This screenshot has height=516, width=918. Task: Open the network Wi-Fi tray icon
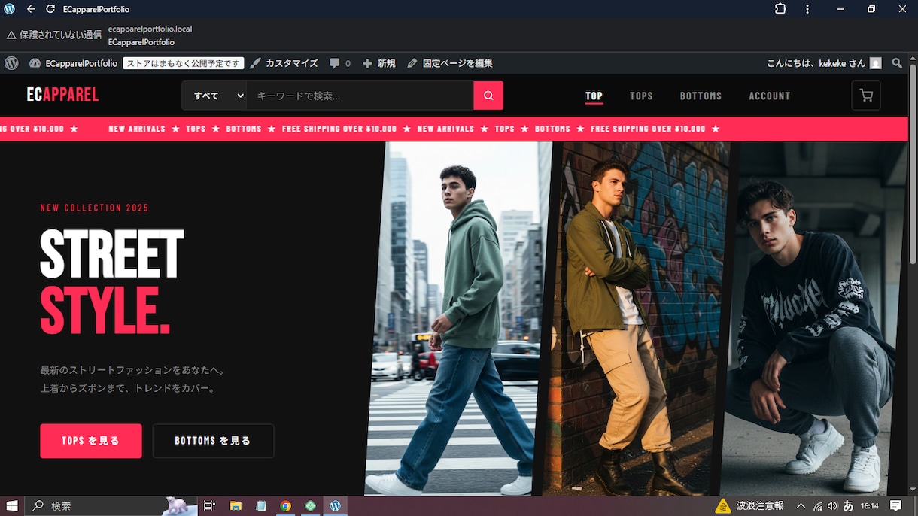click(x=817, y=505)
